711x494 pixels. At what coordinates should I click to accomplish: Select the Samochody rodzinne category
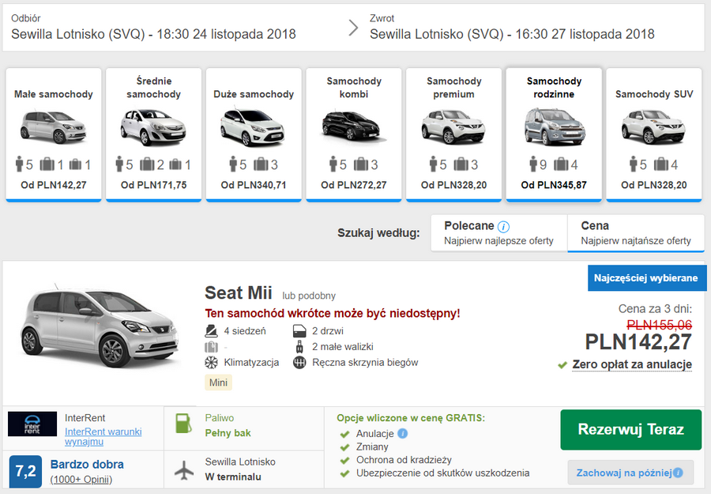click(554, 134)
